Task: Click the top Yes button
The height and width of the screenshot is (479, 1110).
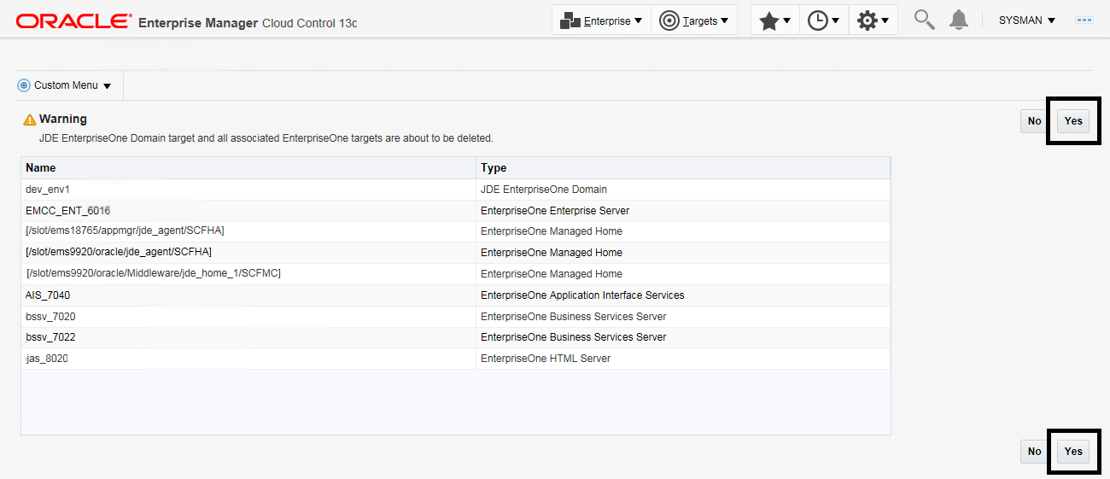Action: (x=1073, y=121)
